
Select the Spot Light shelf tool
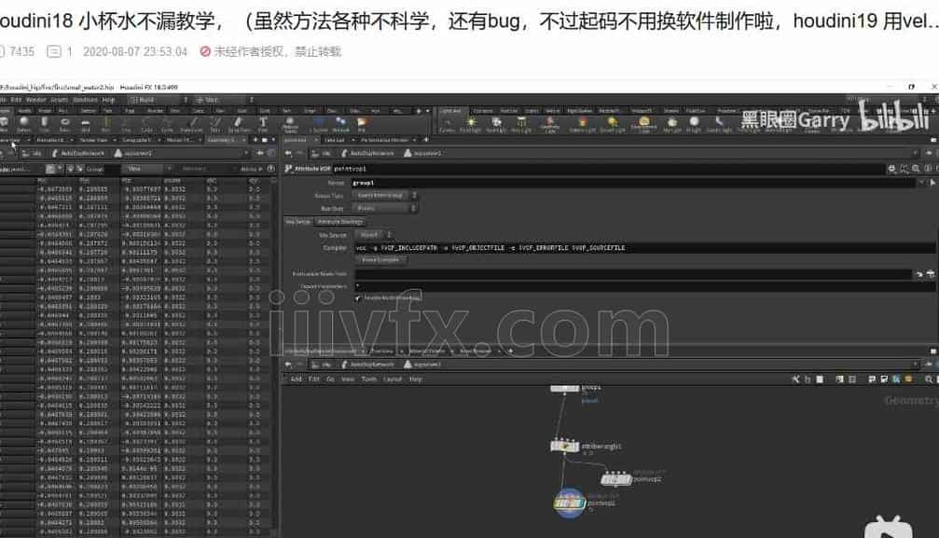(496, 124)
